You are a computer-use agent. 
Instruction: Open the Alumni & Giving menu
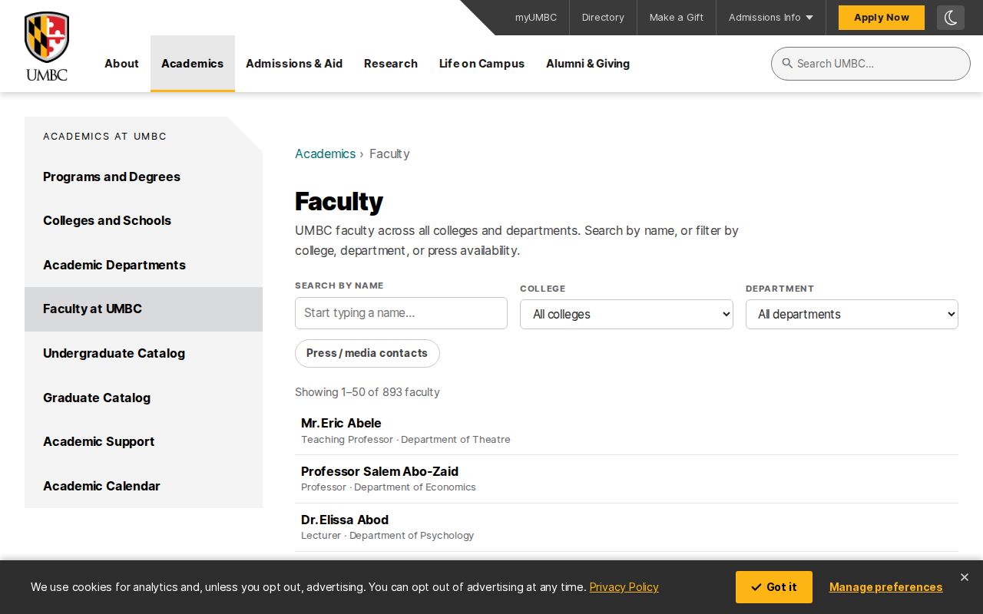[587, 64]
